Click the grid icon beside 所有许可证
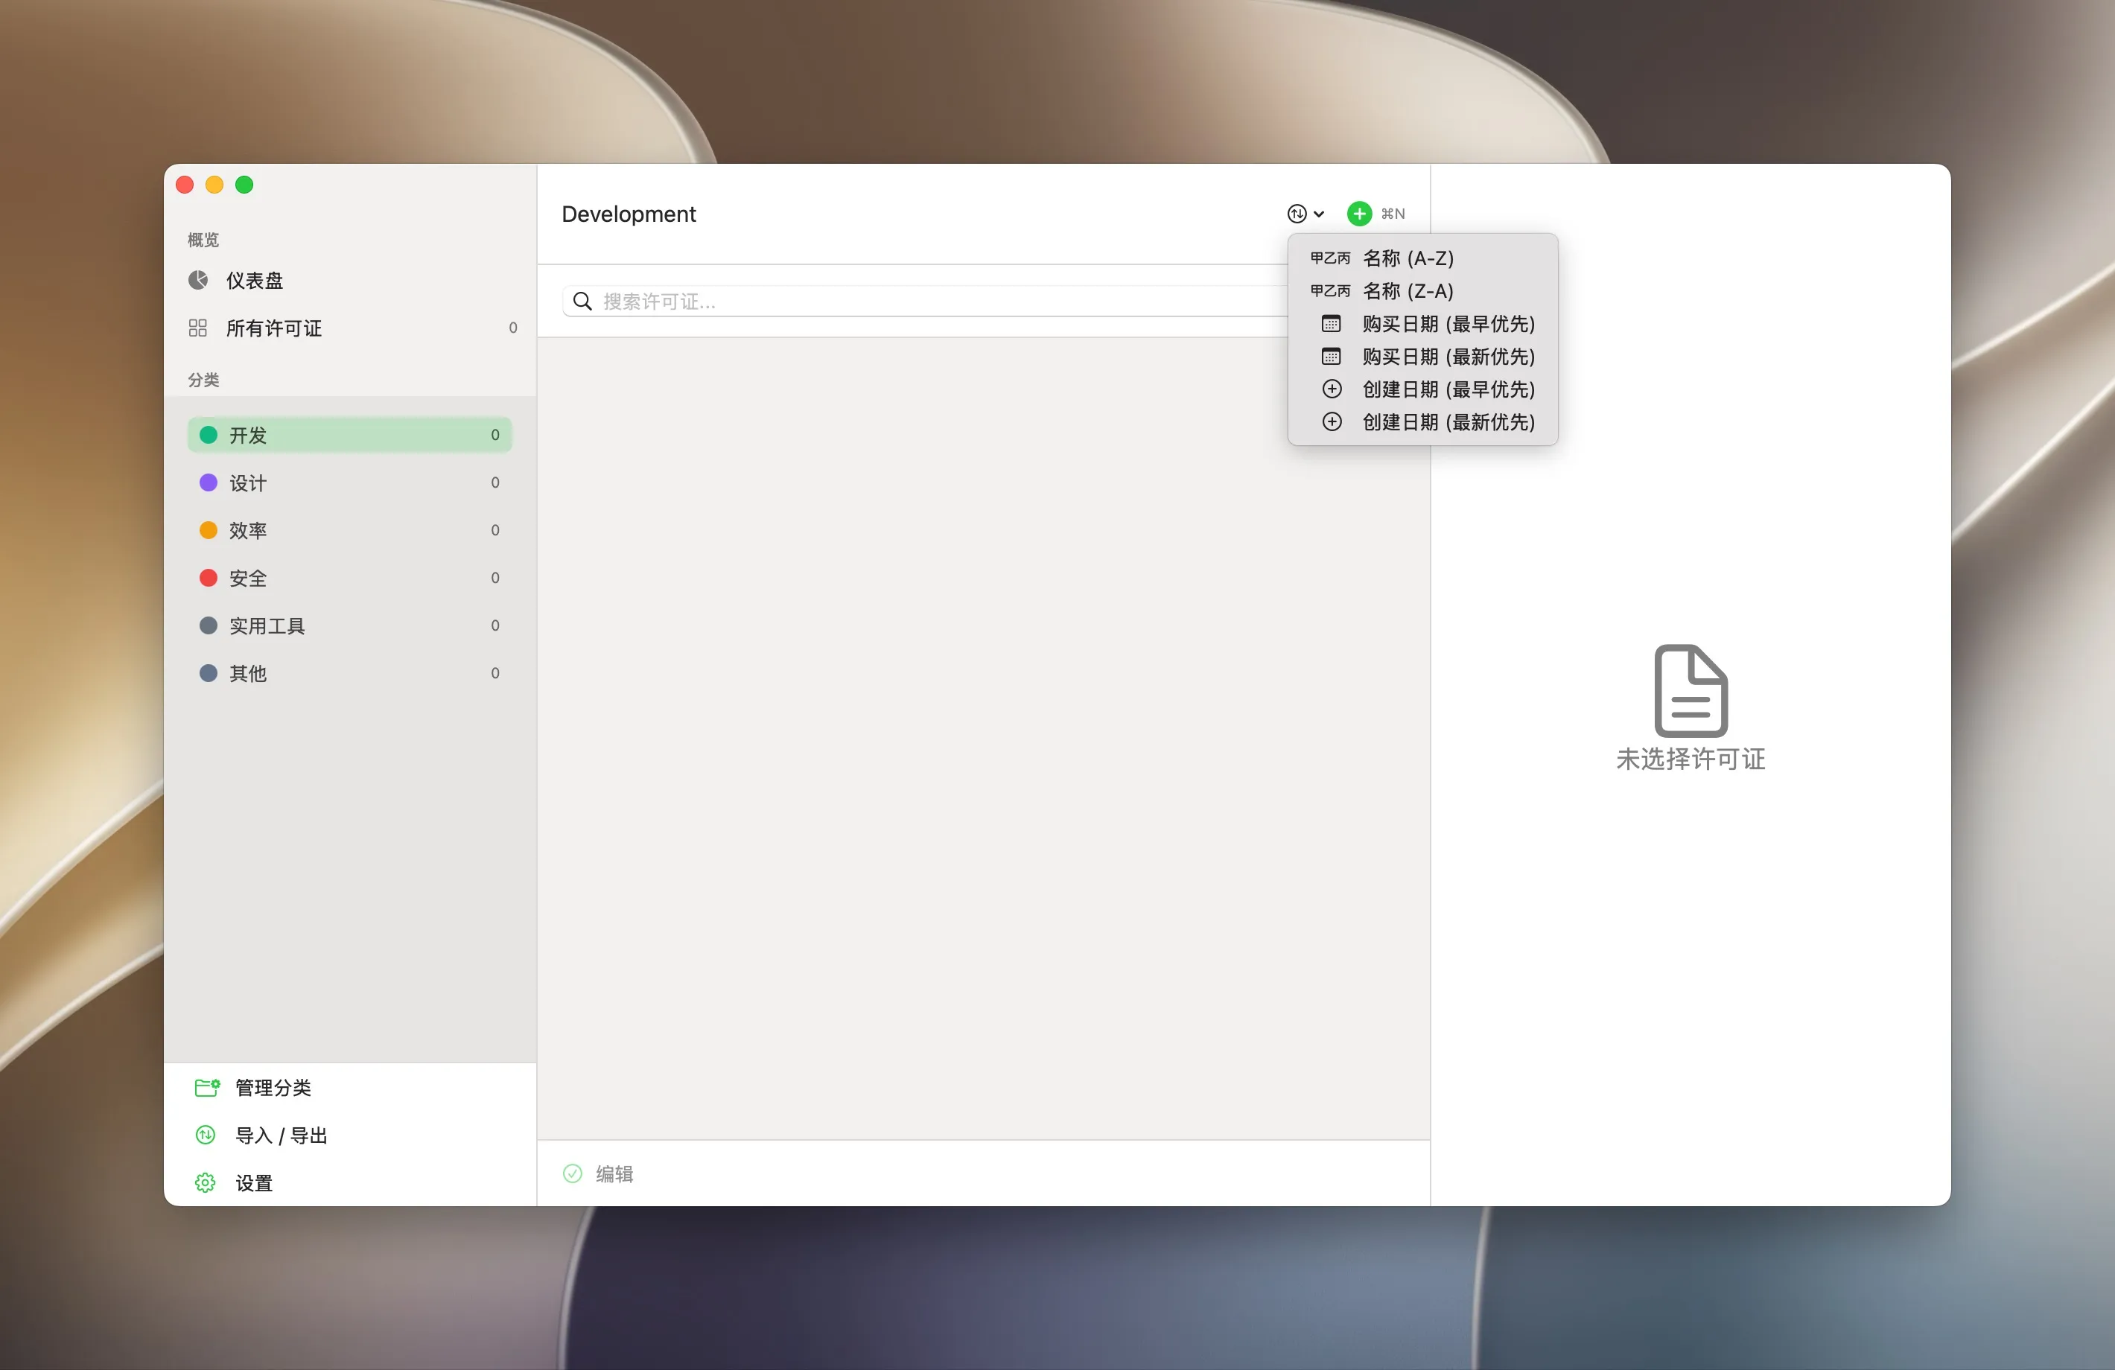2115x1370 pixels. pos(198,328)
